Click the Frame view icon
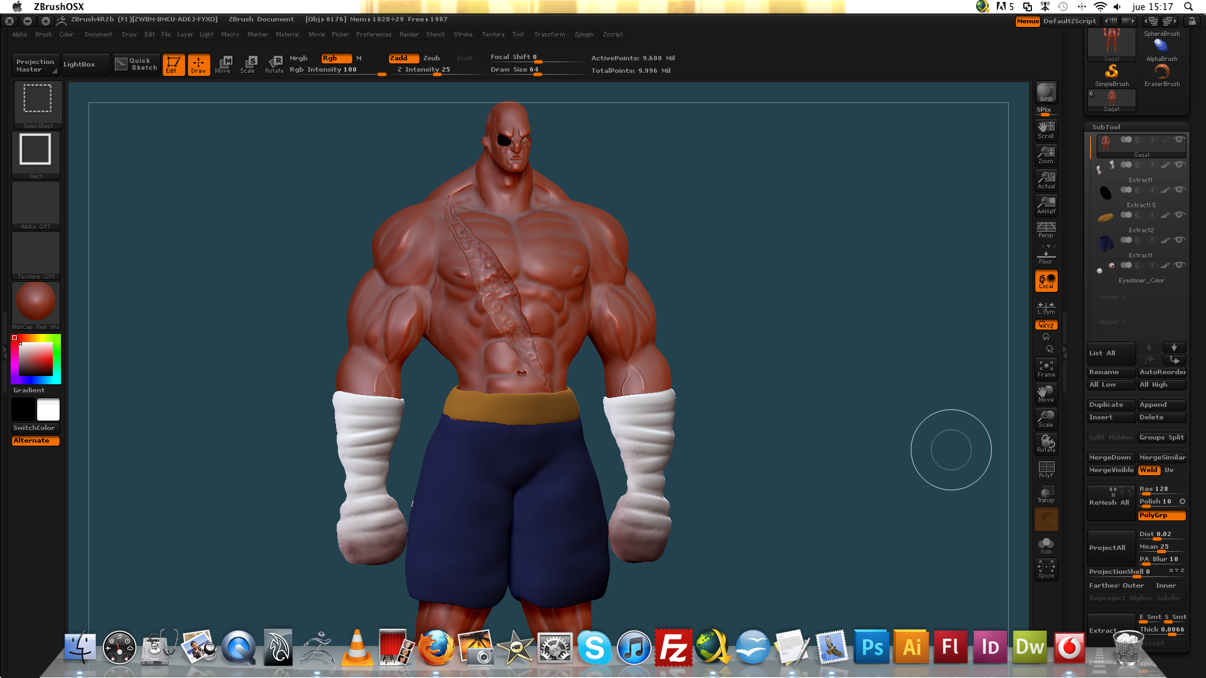 tap(1046, 369)
